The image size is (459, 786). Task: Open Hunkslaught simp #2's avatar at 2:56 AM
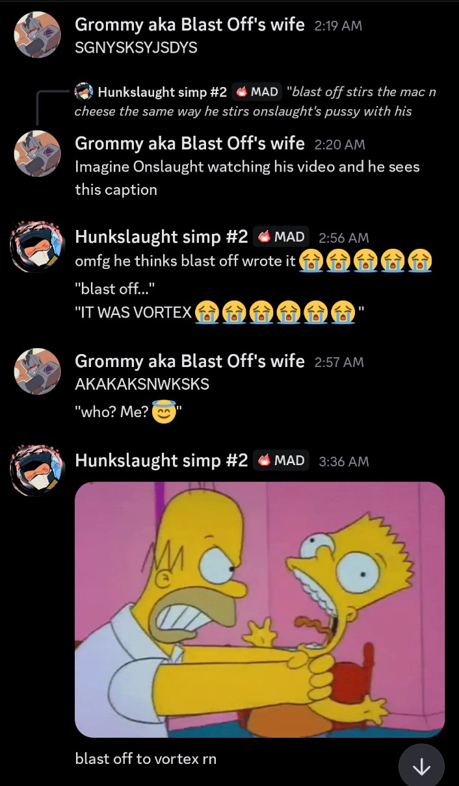(x=38, y=248)
